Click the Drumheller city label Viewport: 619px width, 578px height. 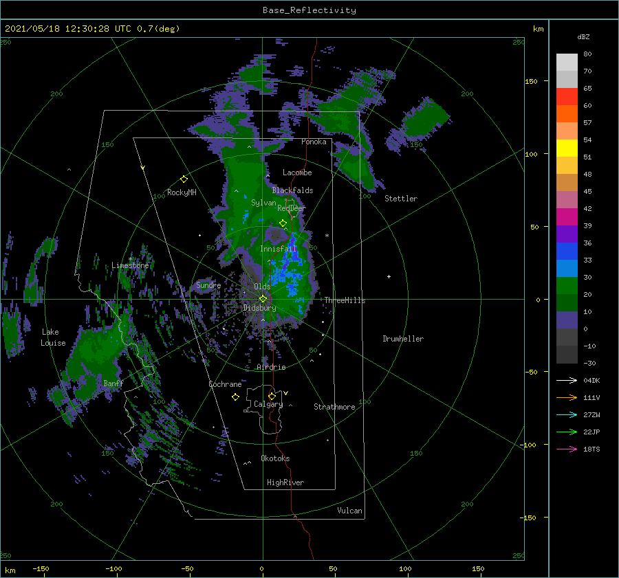403,339
